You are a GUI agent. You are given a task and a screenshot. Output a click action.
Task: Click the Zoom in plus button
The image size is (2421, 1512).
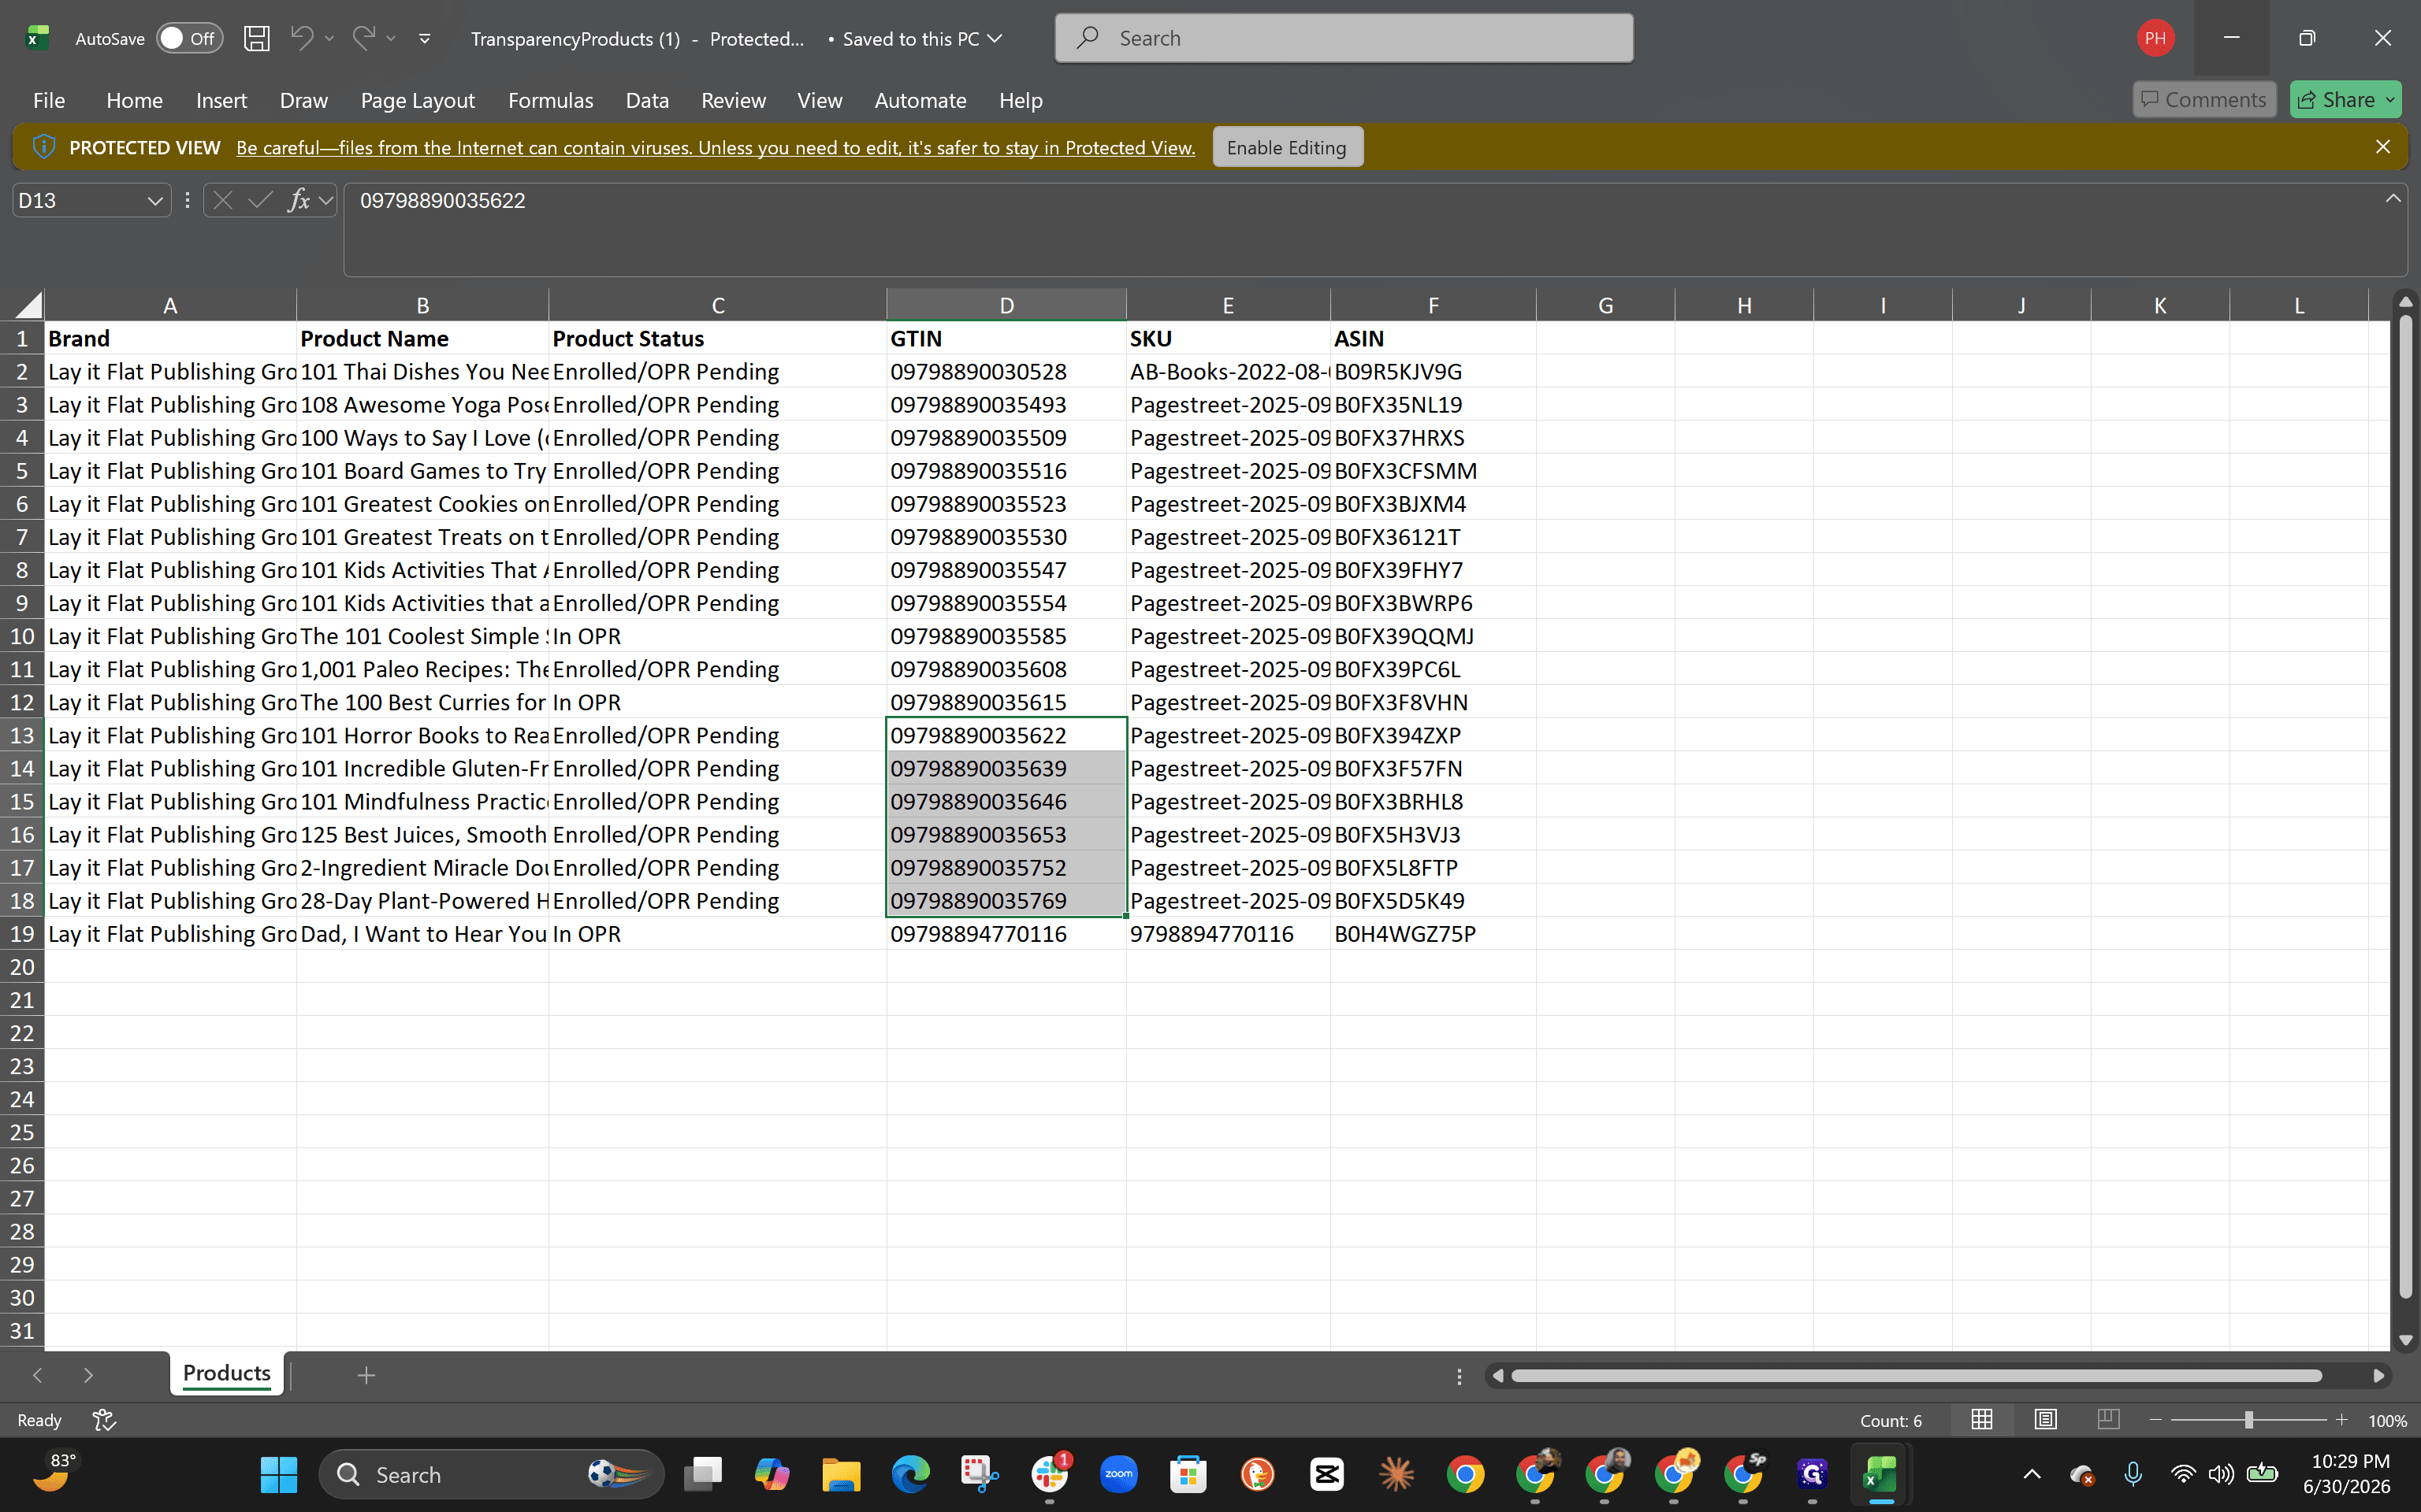pos(2341,1420)
